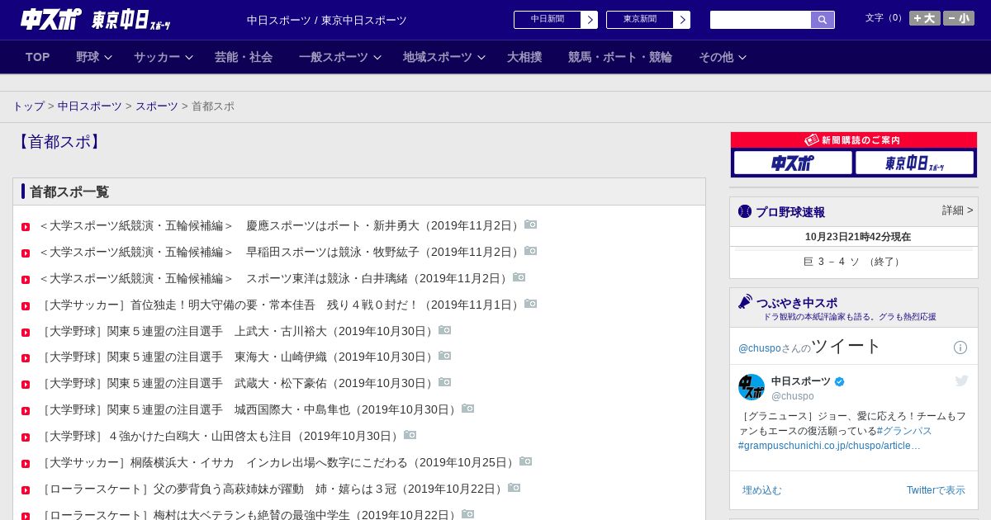
Task: Go to 中日スポーツ breadcrumb link
Action: (90, 106)
